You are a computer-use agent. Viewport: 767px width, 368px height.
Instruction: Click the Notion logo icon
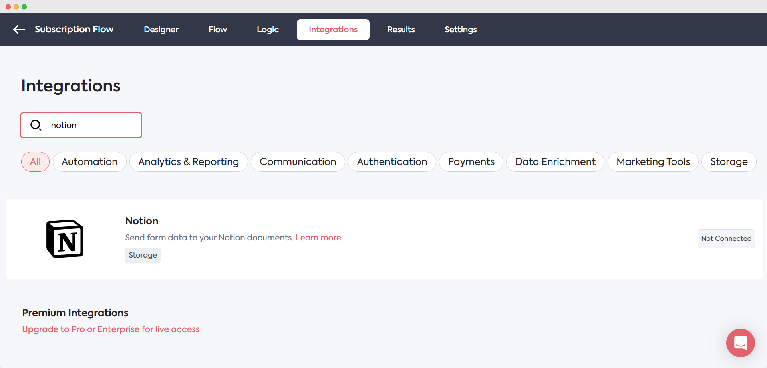pyautogui.click(x=65, y=238)
